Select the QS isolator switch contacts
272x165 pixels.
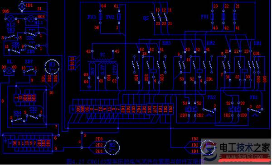(160, 17)
